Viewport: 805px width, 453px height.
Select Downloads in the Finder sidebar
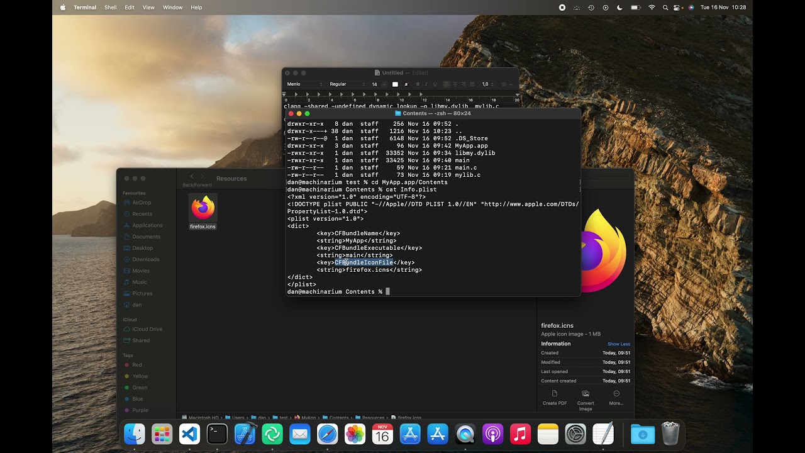pos(146,259)
